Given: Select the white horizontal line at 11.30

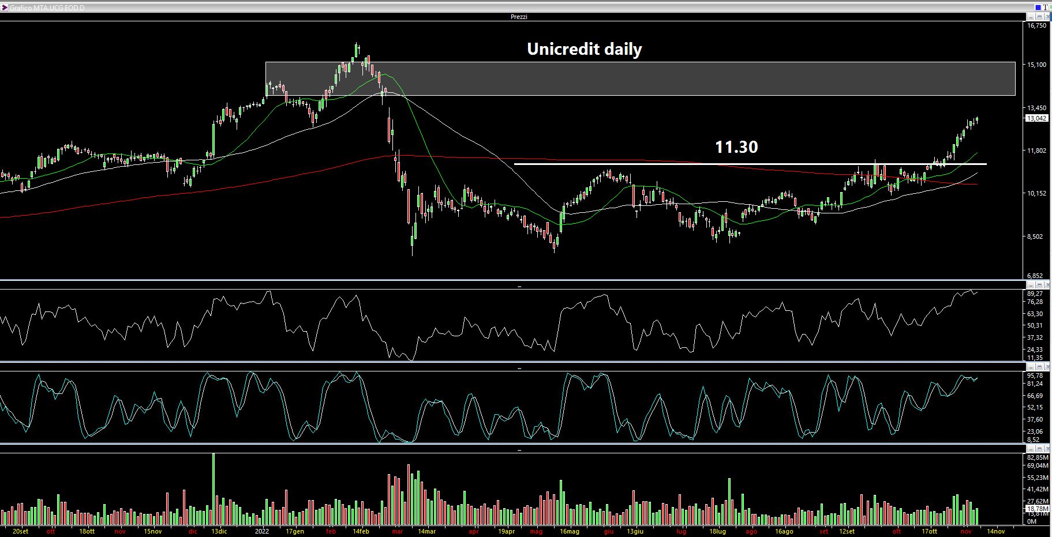Looking at the screenshot, I should 750,164.
